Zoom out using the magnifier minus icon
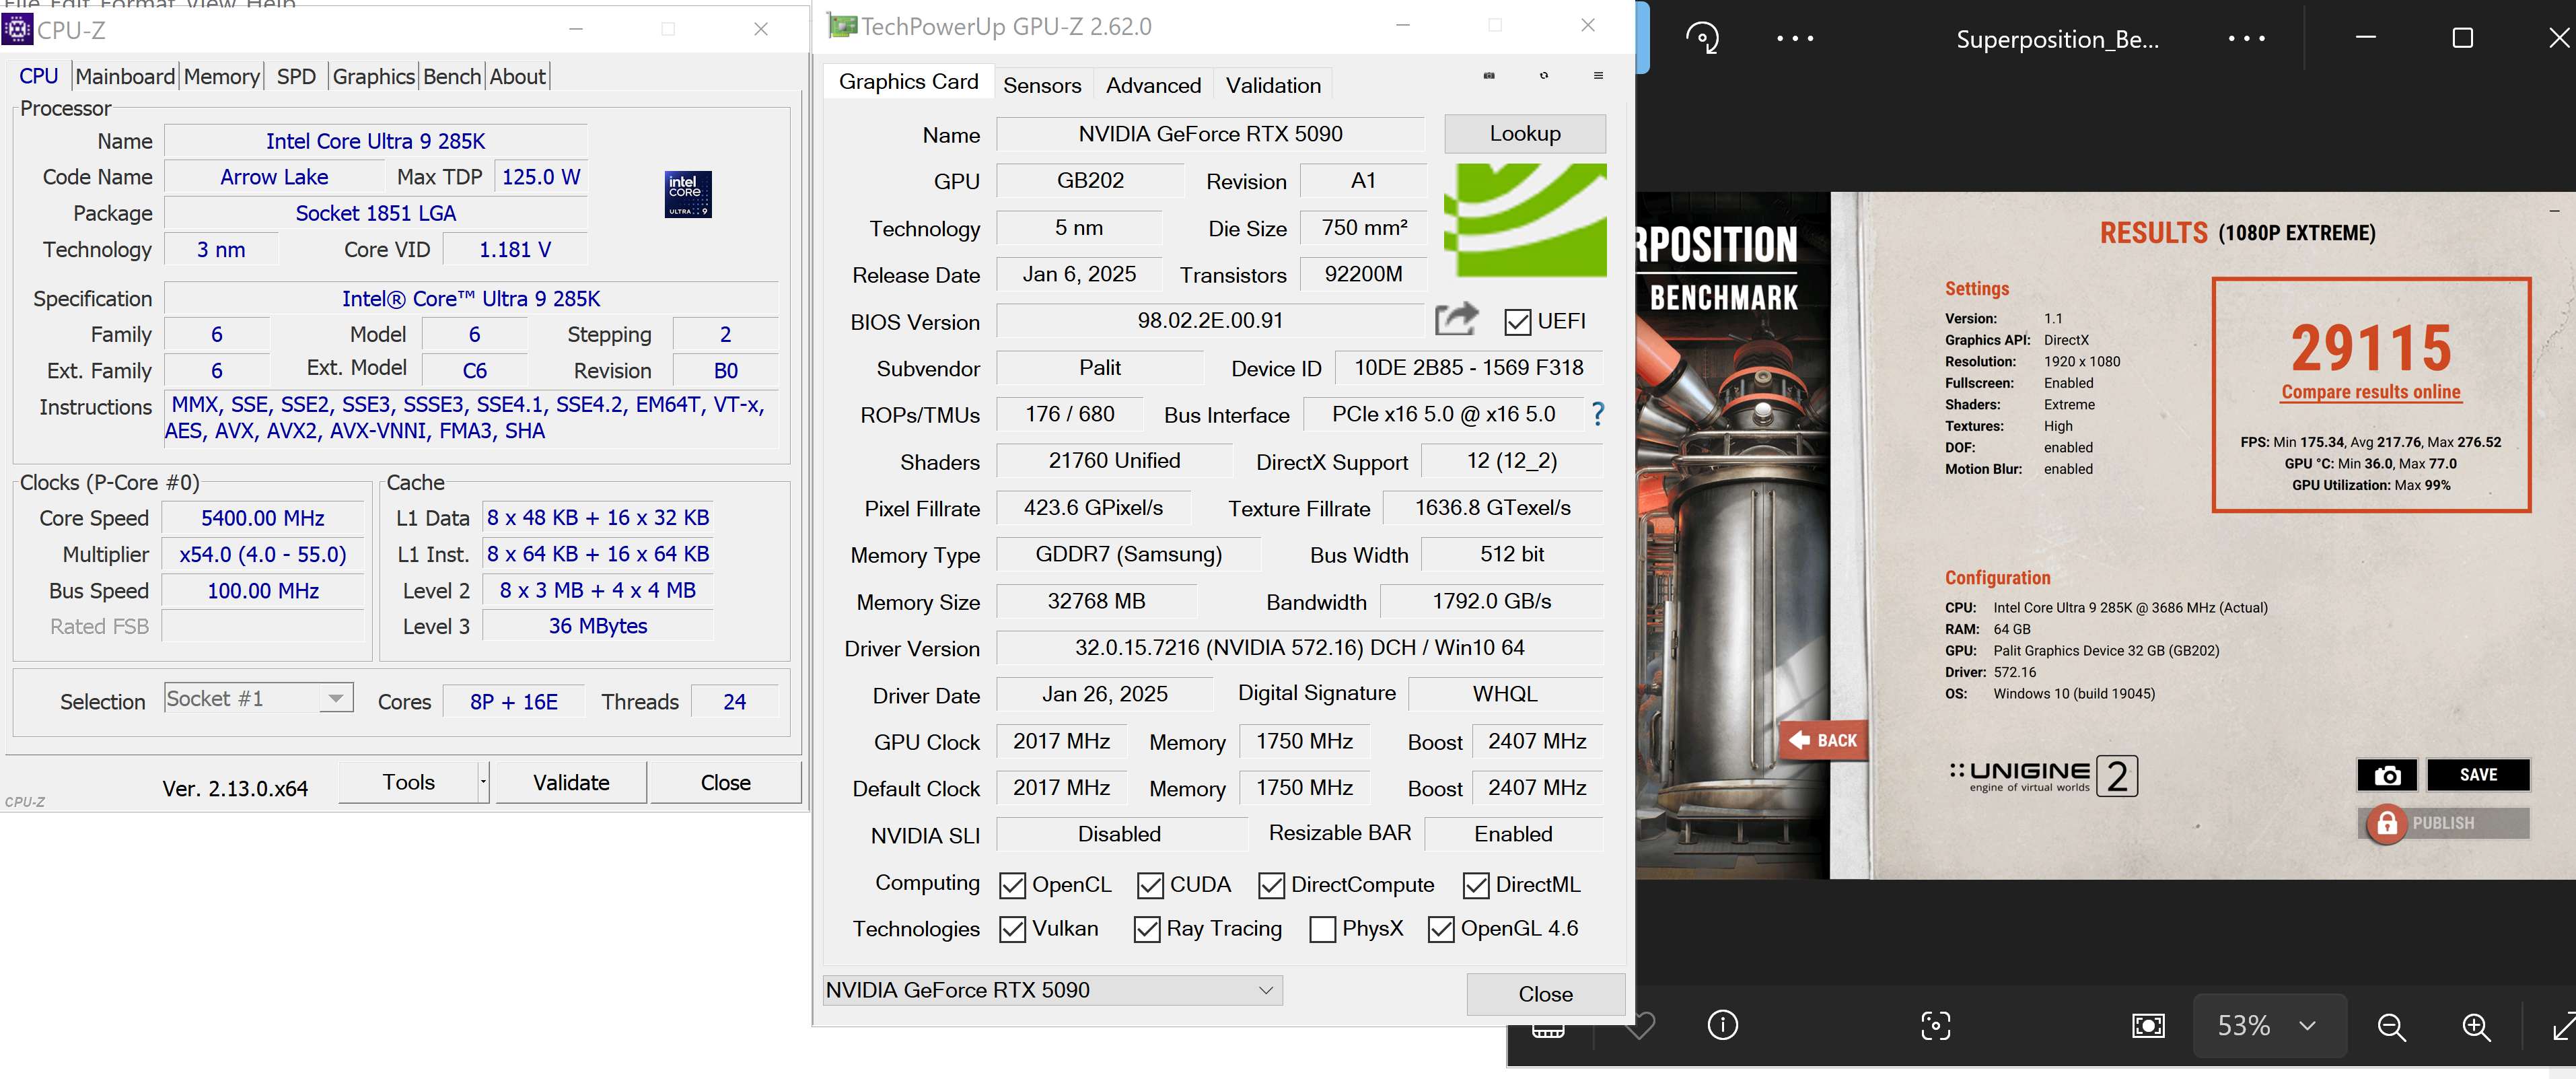This screenshot has width=2576, height=1079. pos(2391,1026)
